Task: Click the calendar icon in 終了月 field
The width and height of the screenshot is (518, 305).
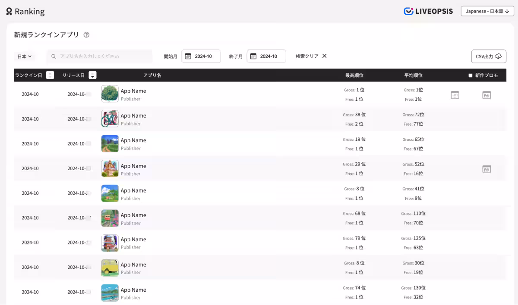Action: [253, 56]
